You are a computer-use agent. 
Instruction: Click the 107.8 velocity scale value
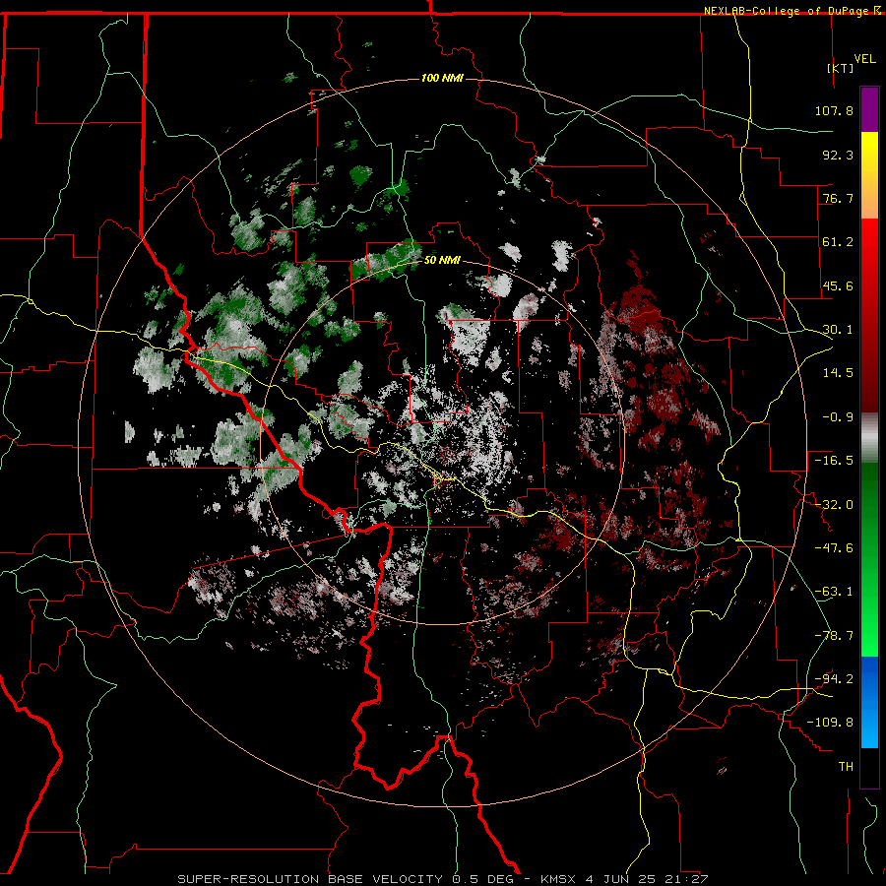coord(834,110)
